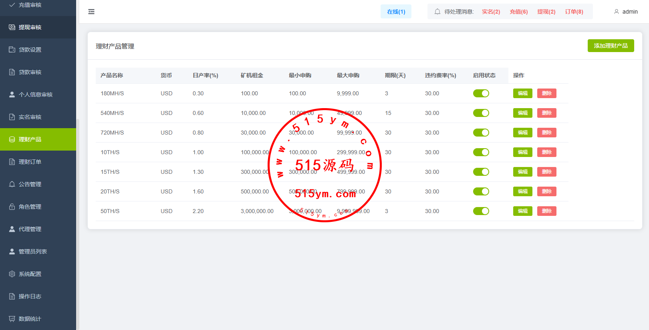Viewport: 649px width, 330px height.
Task: Edit the 20TH/S product
Action: [523, 191]
